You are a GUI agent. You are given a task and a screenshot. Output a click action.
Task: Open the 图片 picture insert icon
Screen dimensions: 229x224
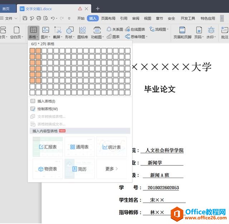coord(45,30)
